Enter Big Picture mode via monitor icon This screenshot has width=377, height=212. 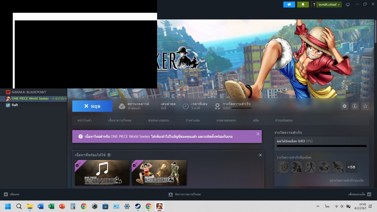[x=348, y=5]
